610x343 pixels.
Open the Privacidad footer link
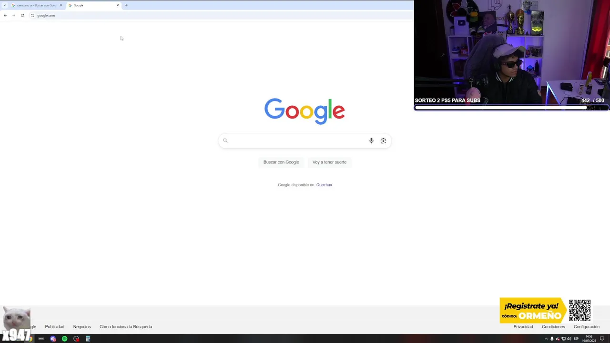click(x=523, y=327)
